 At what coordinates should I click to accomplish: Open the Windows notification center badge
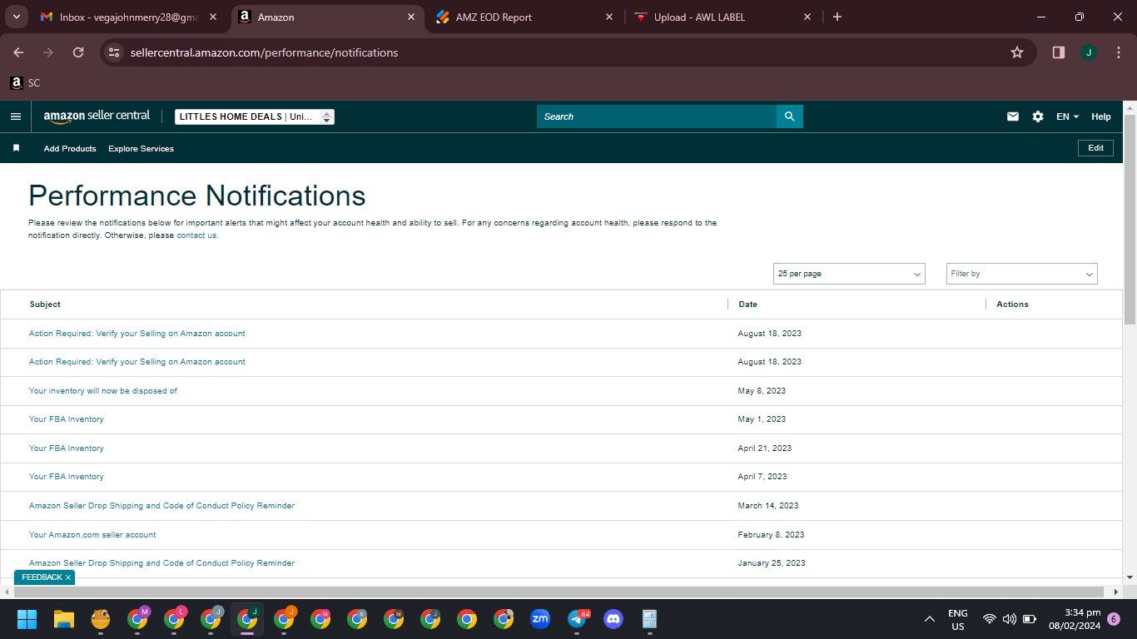click(1114, 619)
